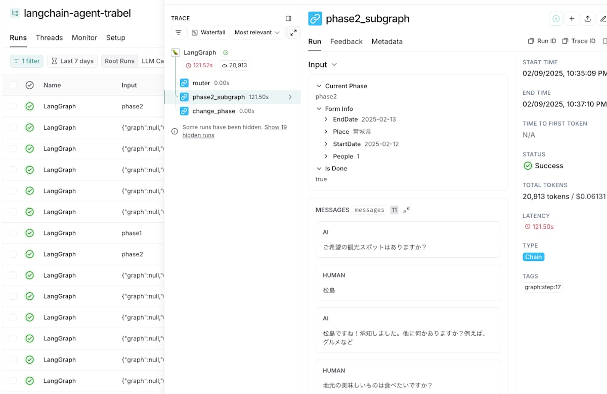Select the router run in trace
Image resolution: width=607 pixels, height=394 pixels.
[201, 83]
